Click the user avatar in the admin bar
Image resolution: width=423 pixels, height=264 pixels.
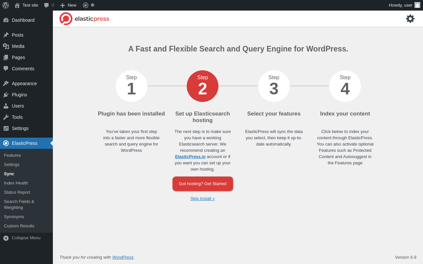(417, 5)
